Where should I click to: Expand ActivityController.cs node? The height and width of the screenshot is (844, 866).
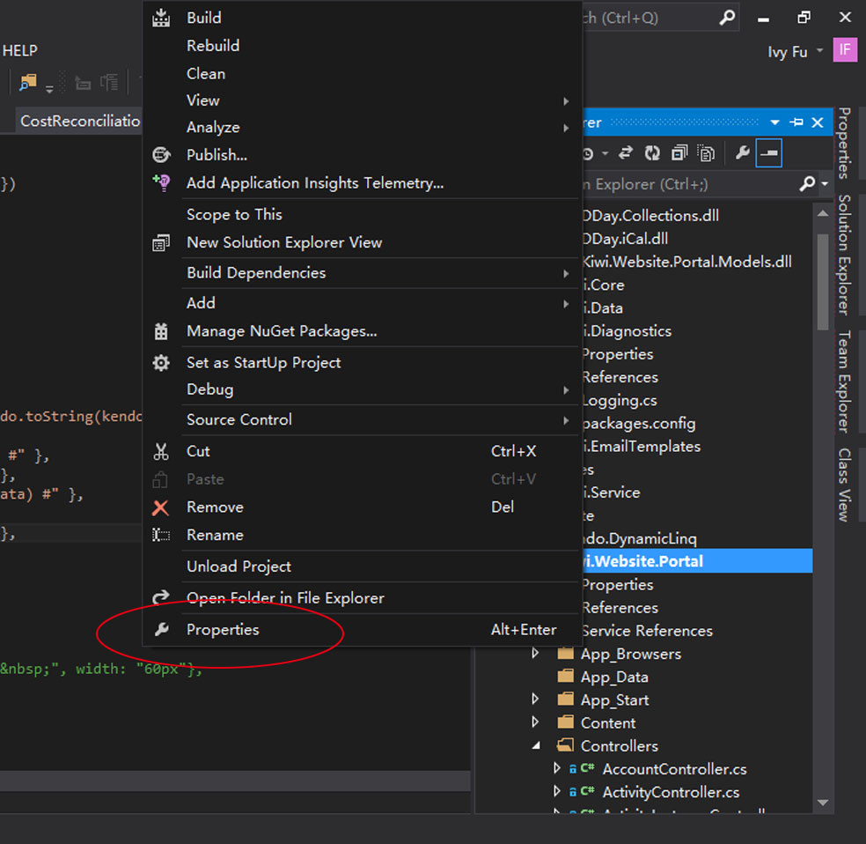pyautogui.click(x=557, y=791)
